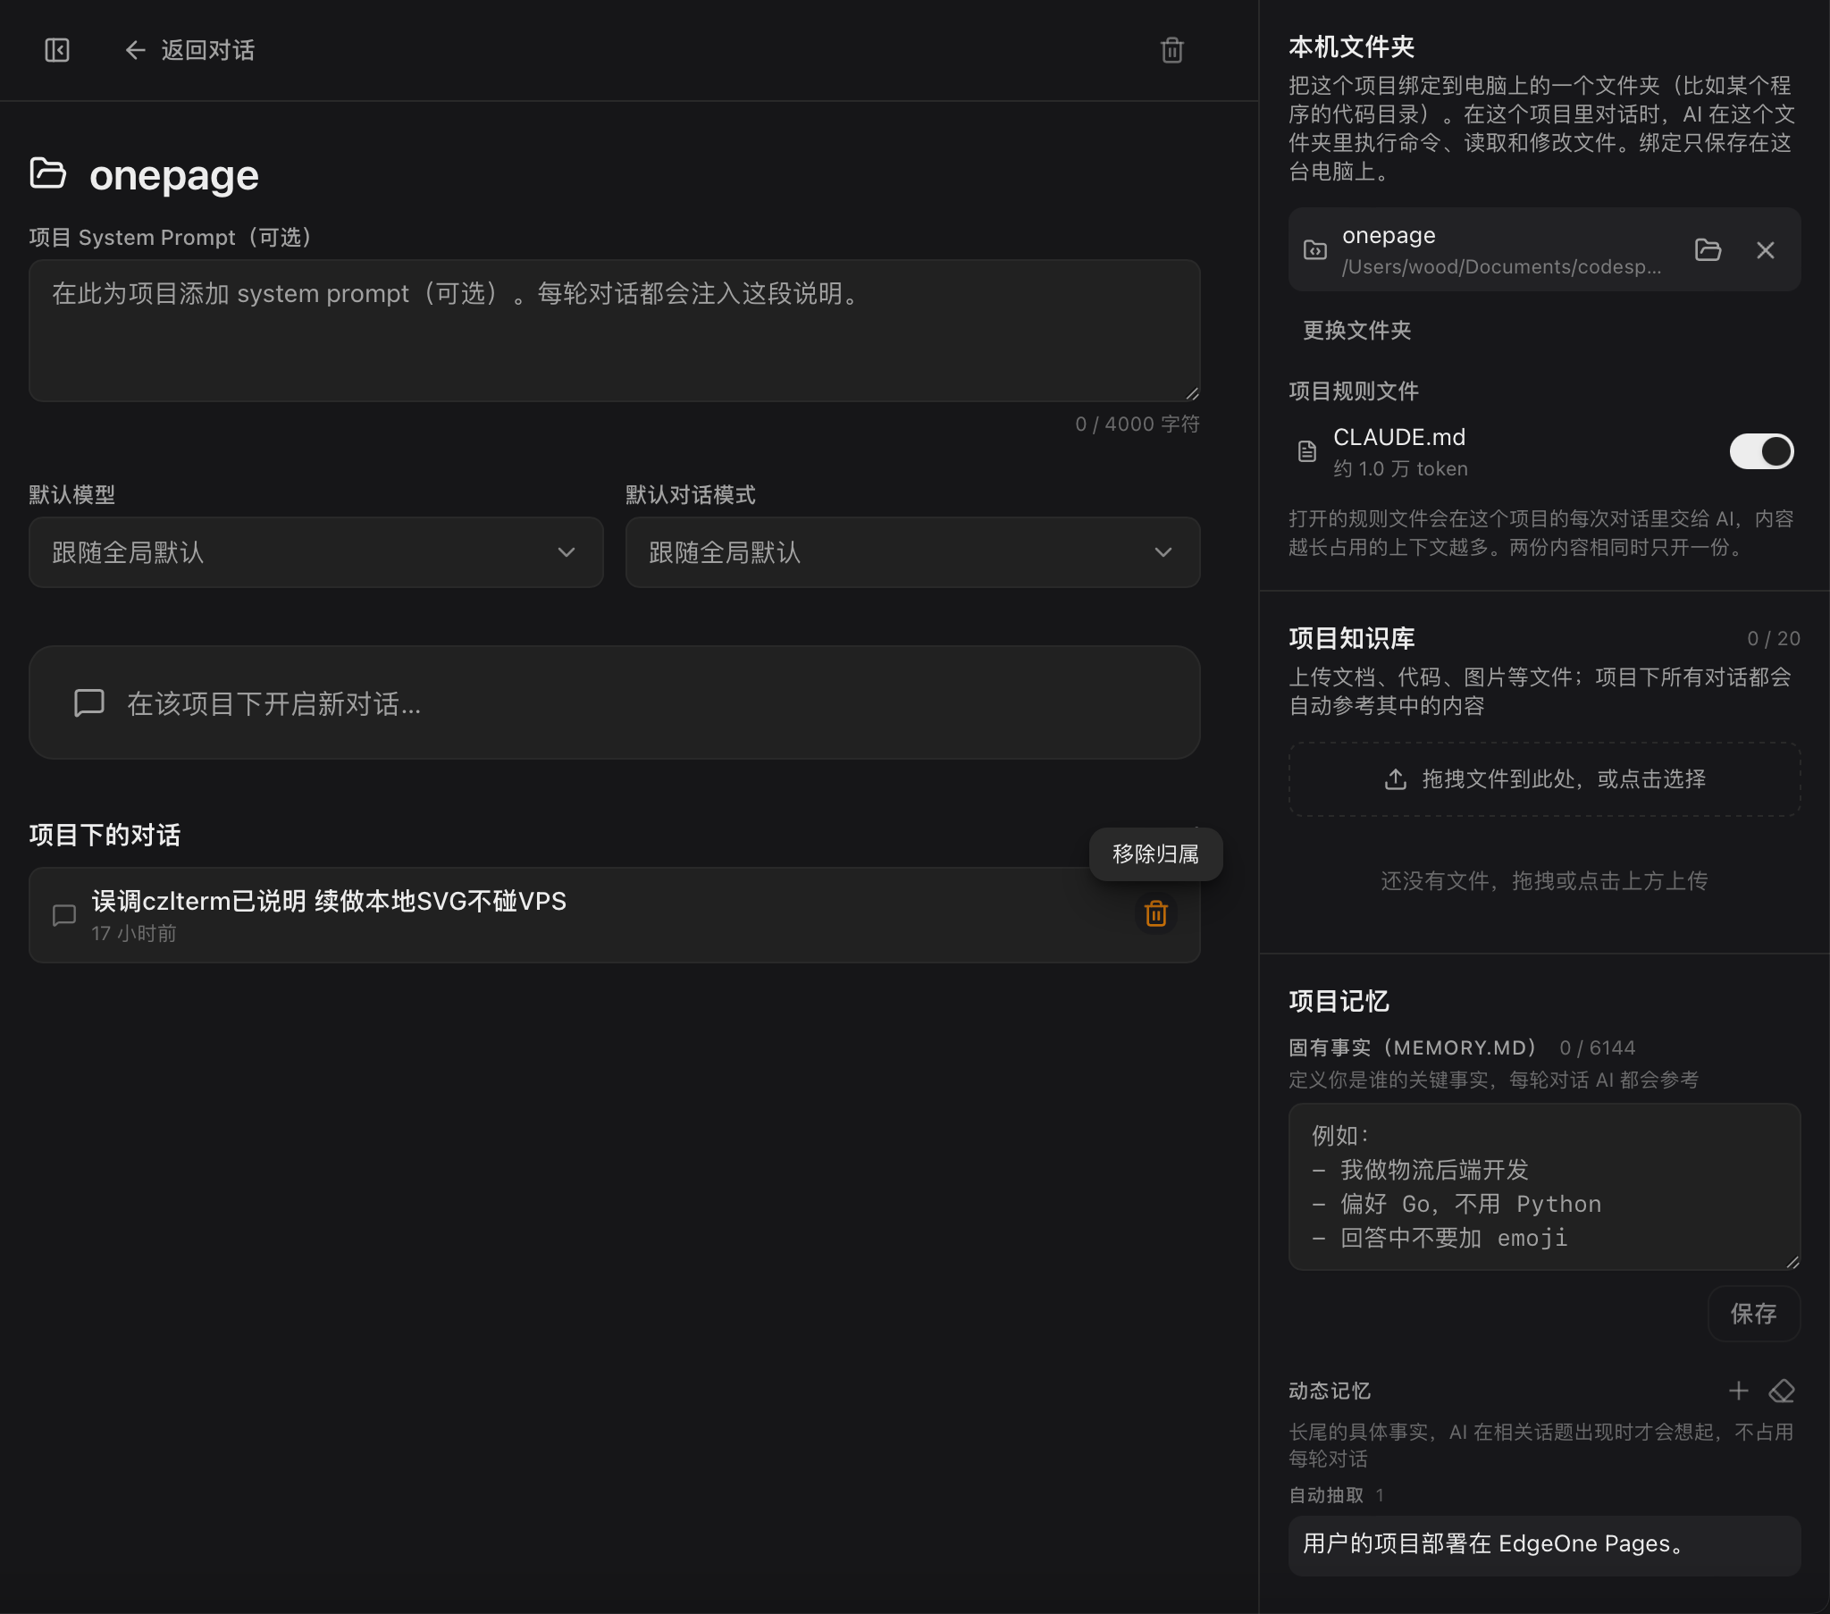The height and width of the screenshot is (1614, 1830).
Task: Add a dynamic memory with plus icon
Action: pos(1738,1391)
